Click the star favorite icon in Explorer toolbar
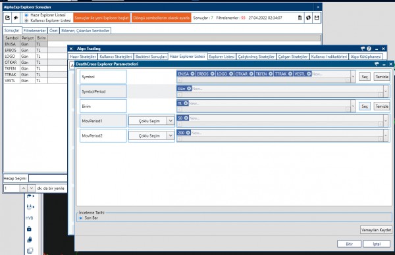 click(x=16, y=18)
